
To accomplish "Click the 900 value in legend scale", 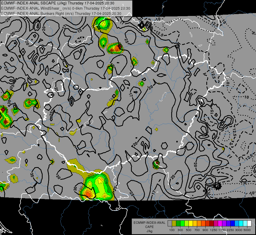I will click(x=205, y=230).
